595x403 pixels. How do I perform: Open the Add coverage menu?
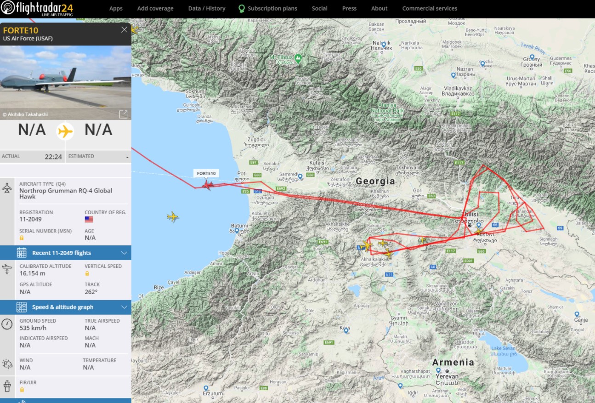(155, 8)
